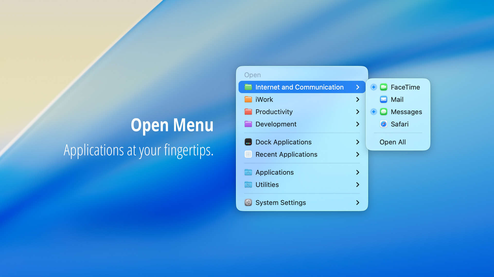Screen dimensions: 494x277
Task: Click the Messages app icon
Action: (x=384, y=112)
